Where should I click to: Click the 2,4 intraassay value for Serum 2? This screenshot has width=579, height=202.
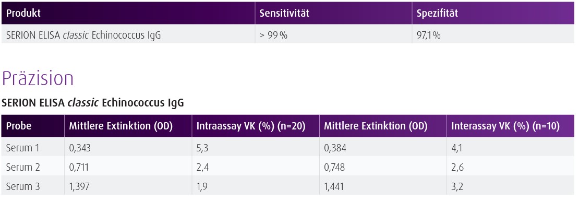(x=202, y=167)
